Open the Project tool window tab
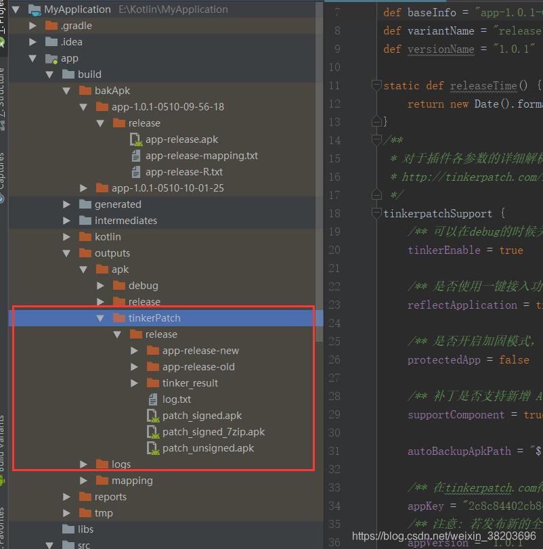 (x=3, y=23)
